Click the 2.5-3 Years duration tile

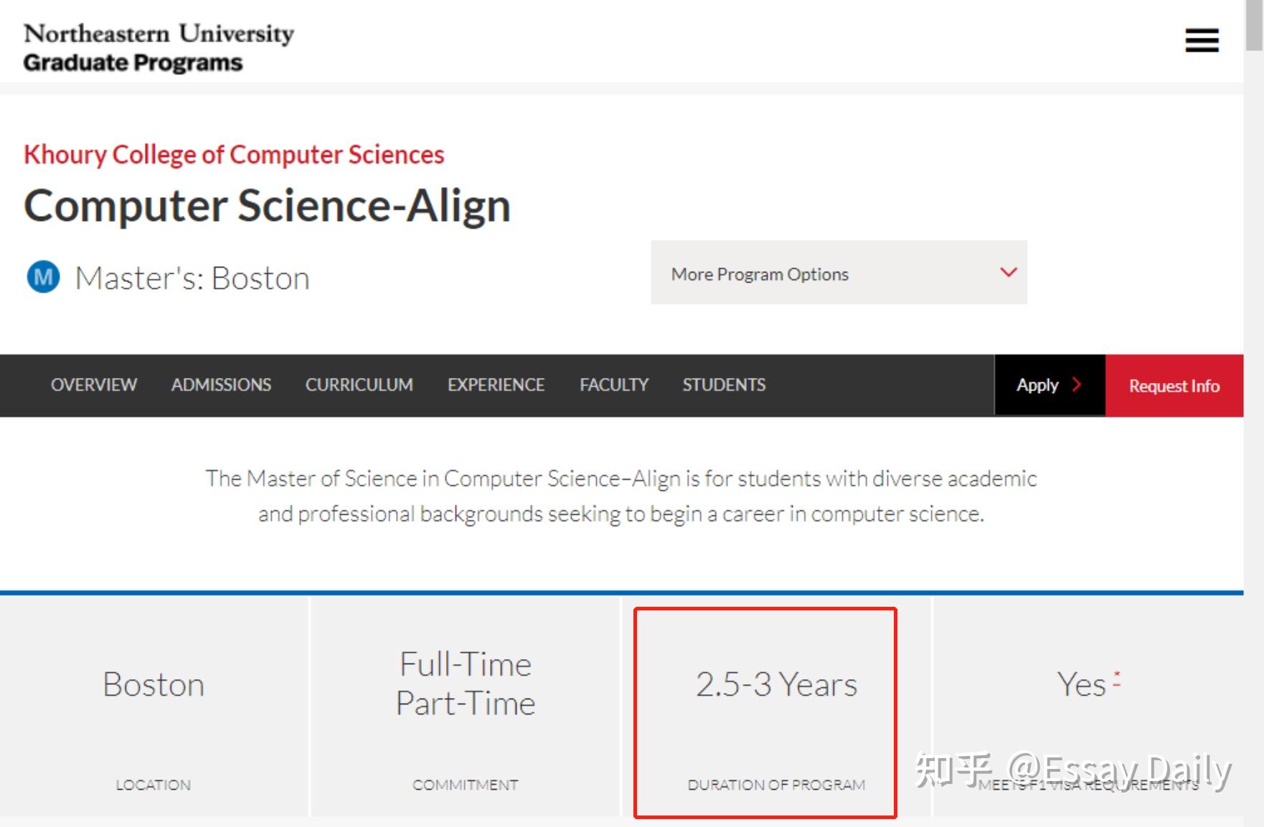776,707
